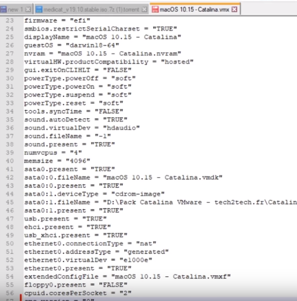The width and height of the screenshot is (297, 301).
Task: Click the powerType.suspend line
Action: 78,95
